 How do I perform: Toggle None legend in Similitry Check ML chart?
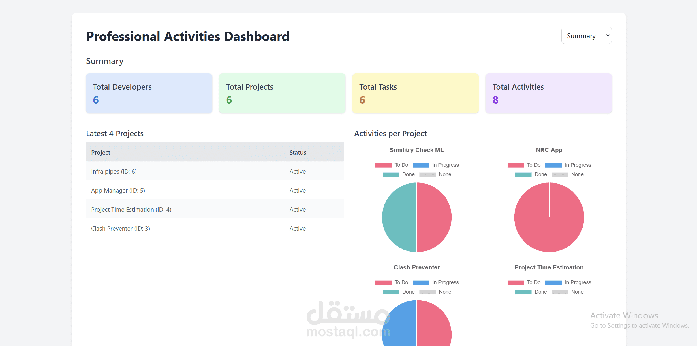[x=435, y=174]
